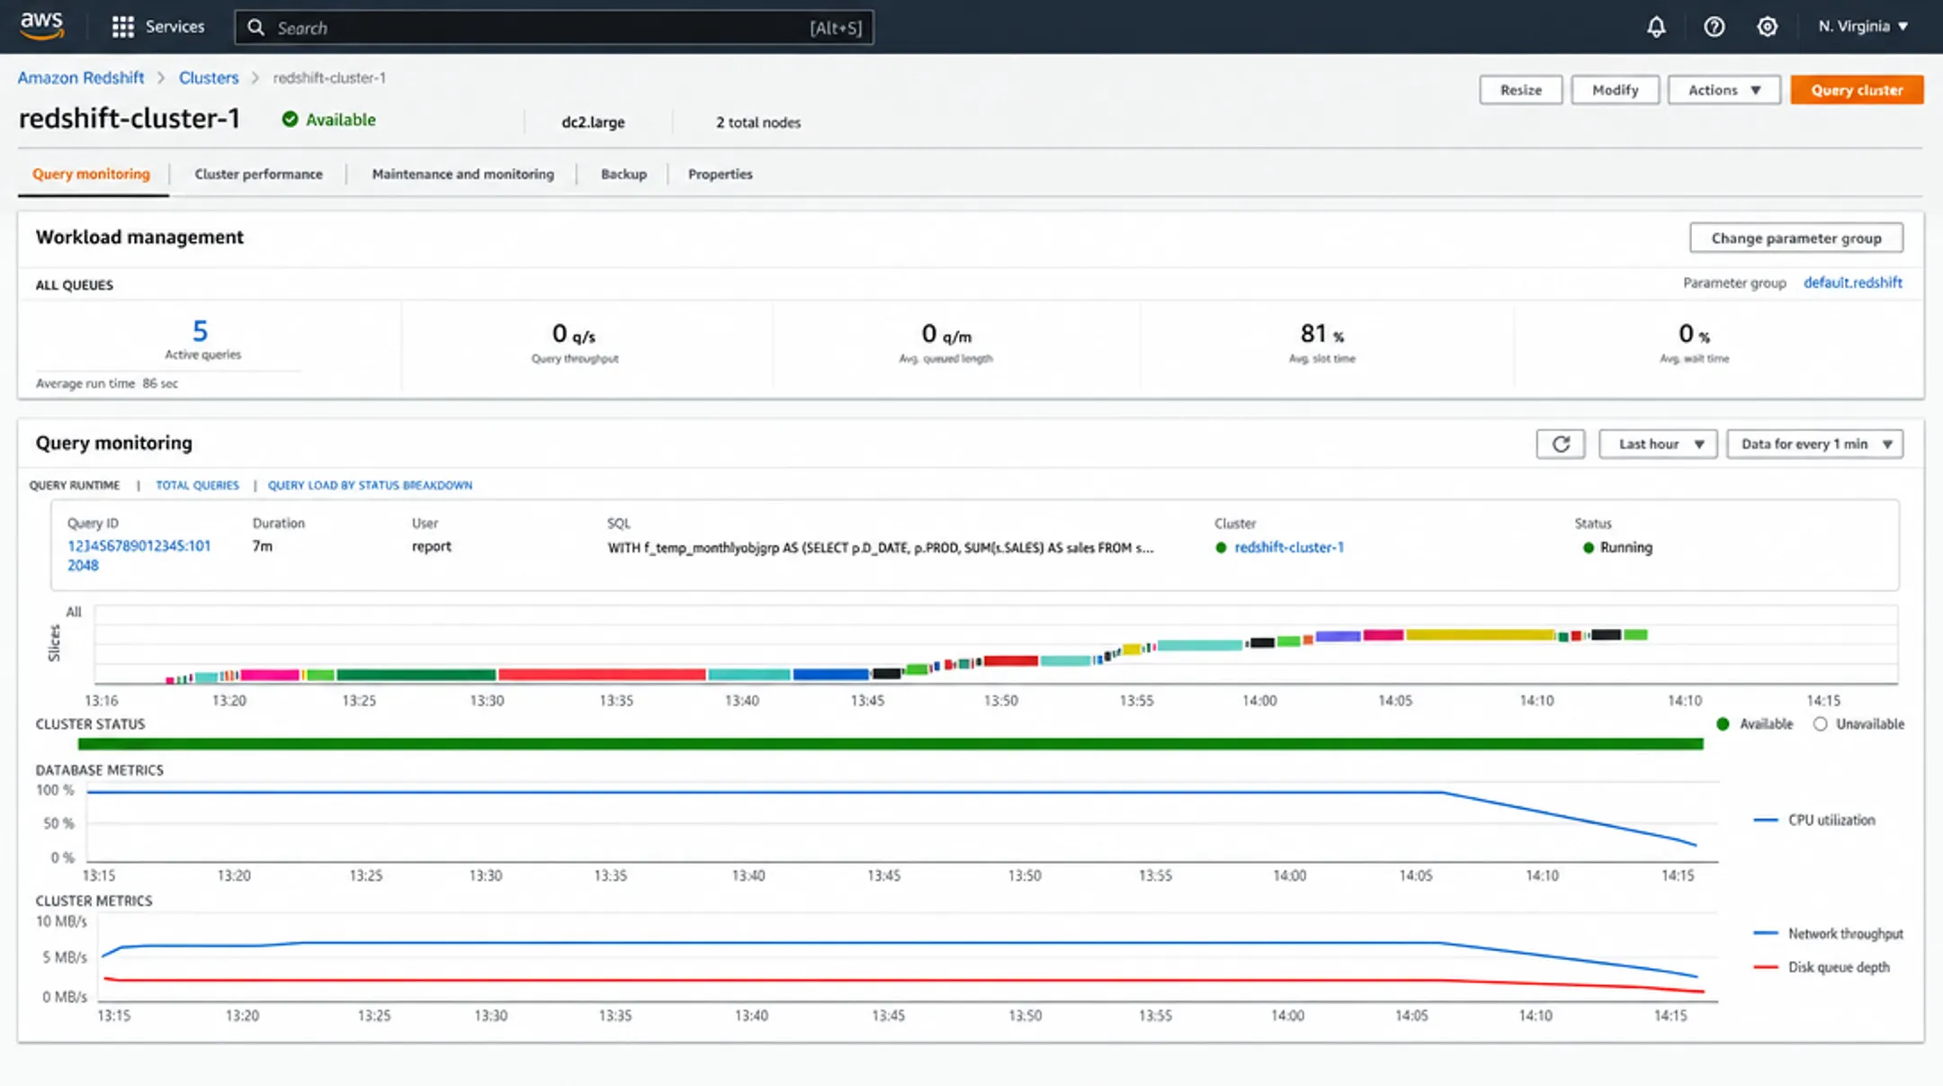The width and height of the screenshot is (1943, 1086).
Task: Click the orange Query cluster button
Action: click(x=1857, y=90)
